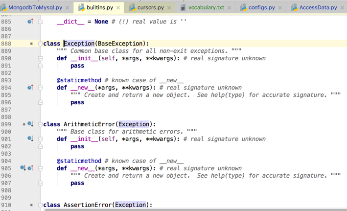Click the Python file icon on cursors.py tab
Screen dimensions: 347x211
tap(132, 8)
